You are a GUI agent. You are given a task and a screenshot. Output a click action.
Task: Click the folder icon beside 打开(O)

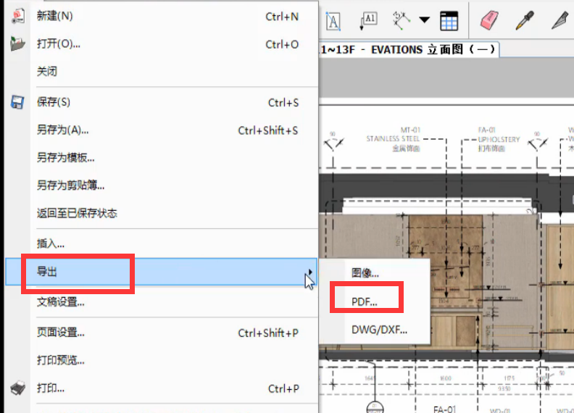pos(17,44)
